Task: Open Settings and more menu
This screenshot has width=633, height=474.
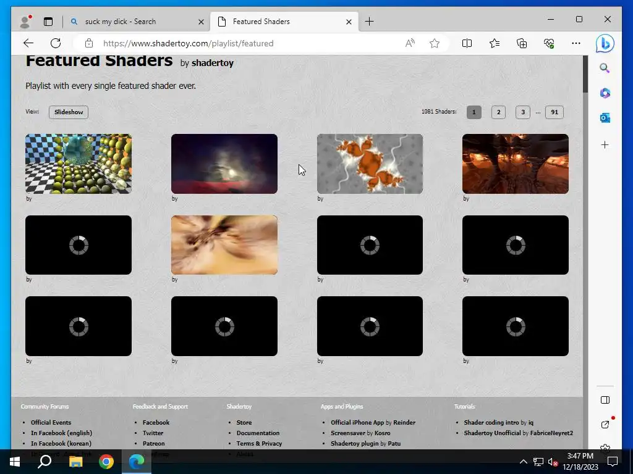Action: [x=576, y=43]
